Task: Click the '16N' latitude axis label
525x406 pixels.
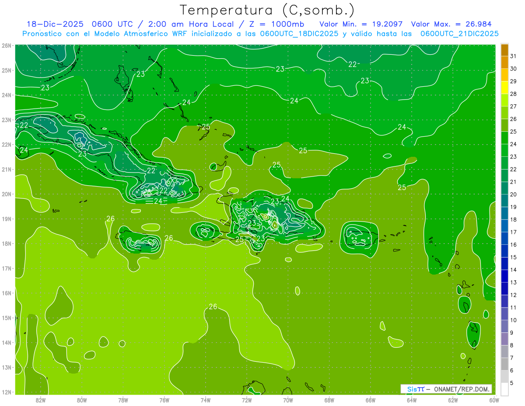Action: [7, 293]
